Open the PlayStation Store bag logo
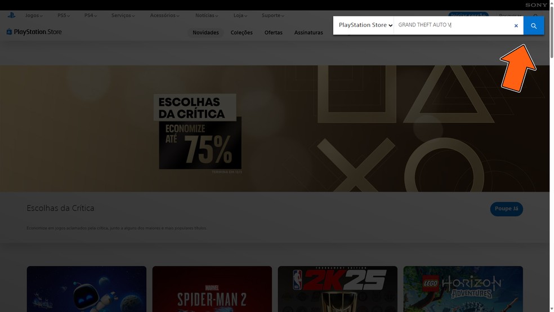 tap(34, 32)
